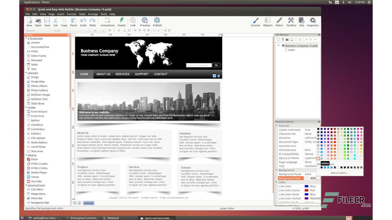Select the Animations tool in the toolbar

(107, 21)
